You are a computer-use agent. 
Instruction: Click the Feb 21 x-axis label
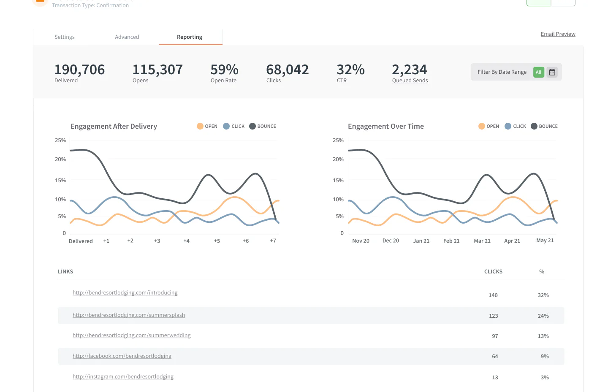[451, 241]
